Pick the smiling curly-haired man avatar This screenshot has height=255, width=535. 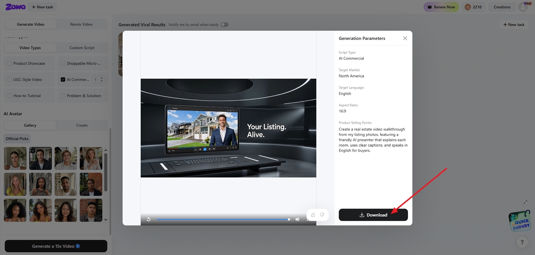pos(66,159)
